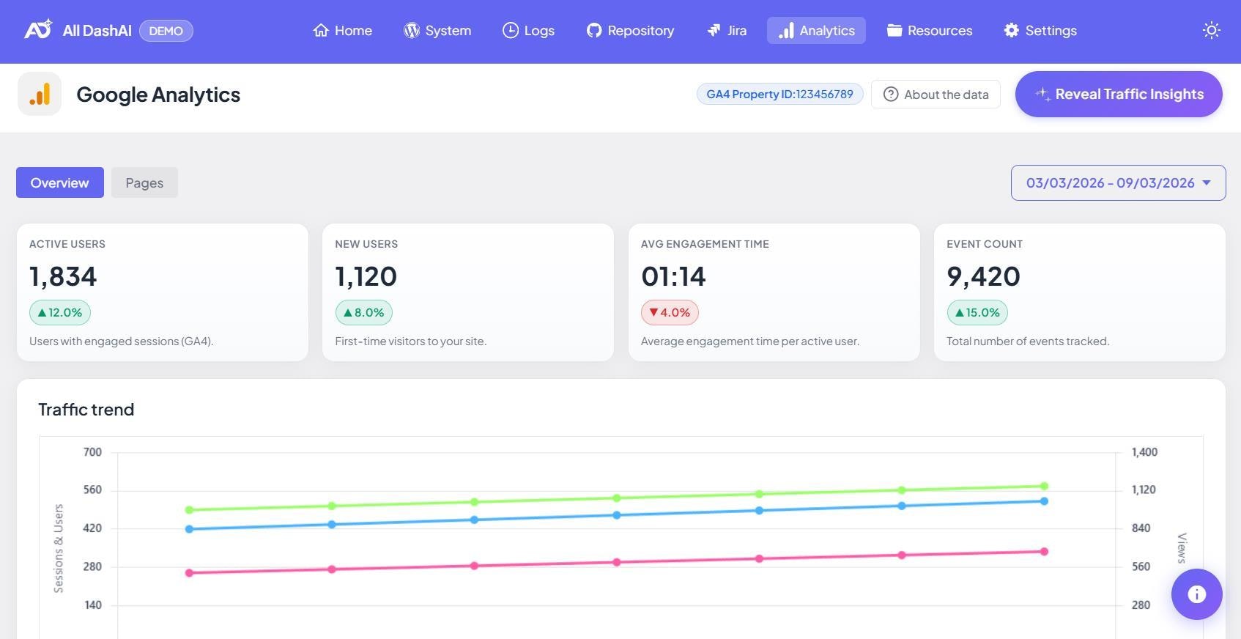1241x639 pixels.
Task: Click the Avg Engagement Time 01:14 value
Action: pyautogui.click(x=673, y=276)
